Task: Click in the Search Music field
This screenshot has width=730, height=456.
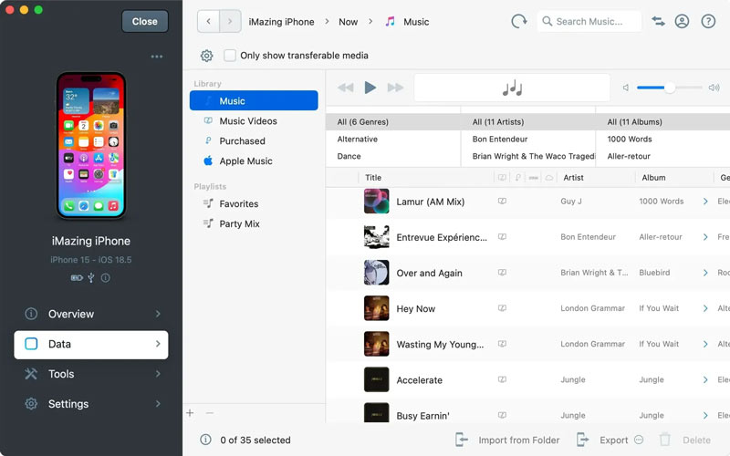Action: [589, 21]
